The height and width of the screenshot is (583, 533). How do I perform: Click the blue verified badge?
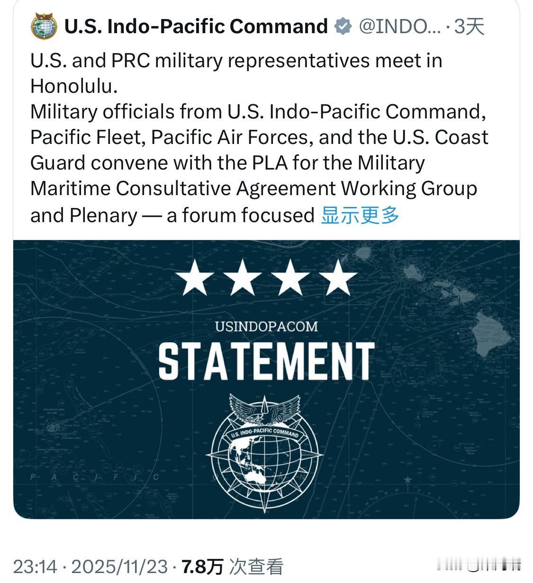click(x=343, y=26)
